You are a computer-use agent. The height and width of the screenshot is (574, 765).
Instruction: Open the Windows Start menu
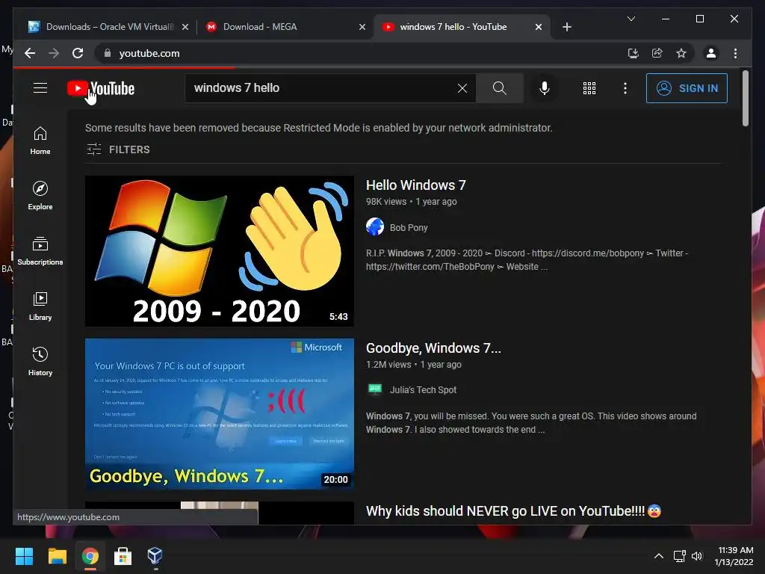[24, 556]
